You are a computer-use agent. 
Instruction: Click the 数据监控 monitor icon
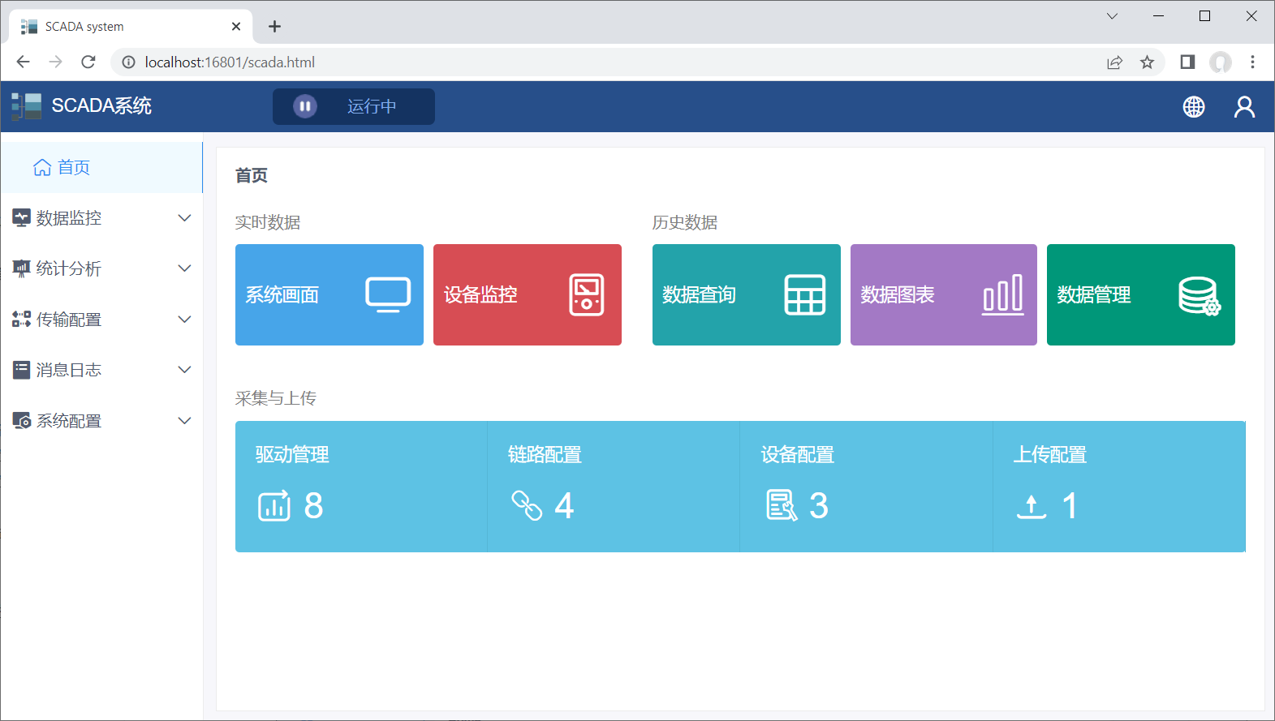click(x=22, y=217)
